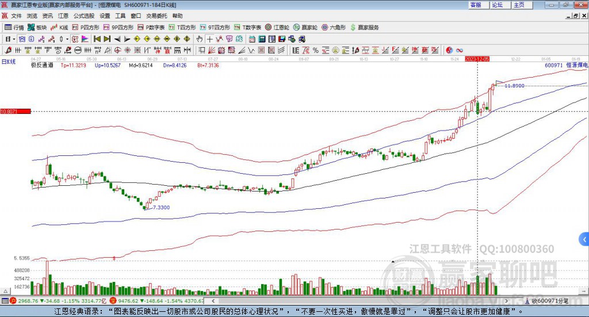Open the T四方形 tool

coord(182,28)
